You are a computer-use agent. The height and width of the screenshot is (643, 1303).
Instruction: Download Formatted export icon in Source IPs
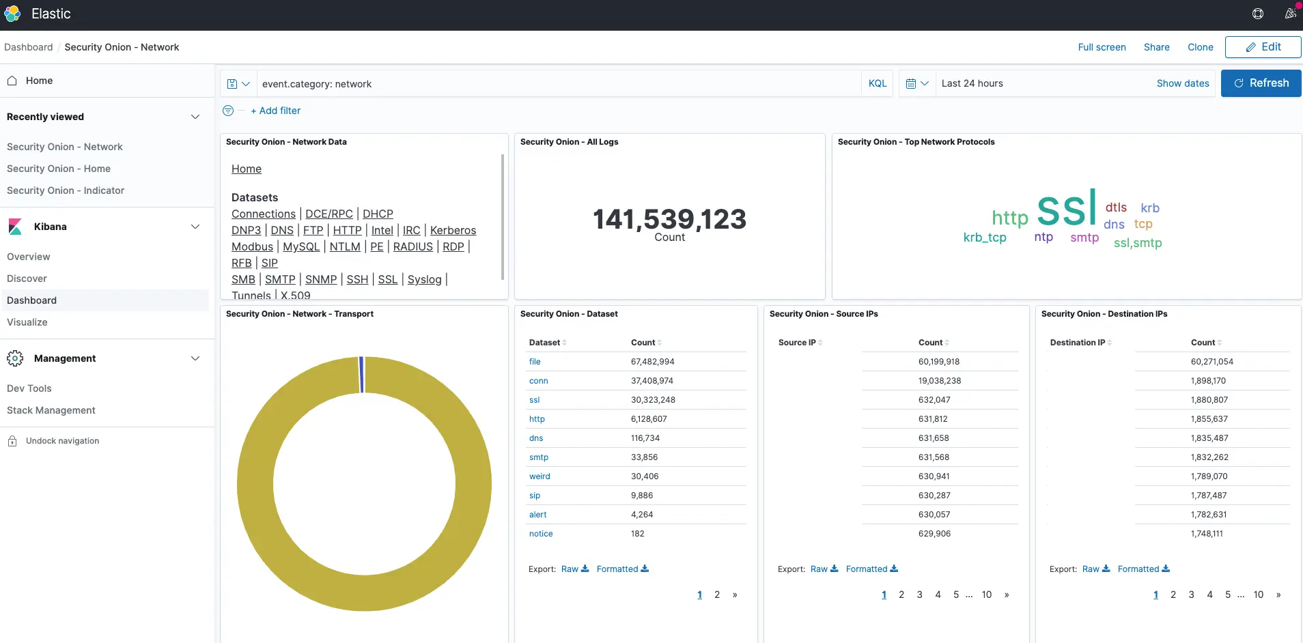(894, 569)
